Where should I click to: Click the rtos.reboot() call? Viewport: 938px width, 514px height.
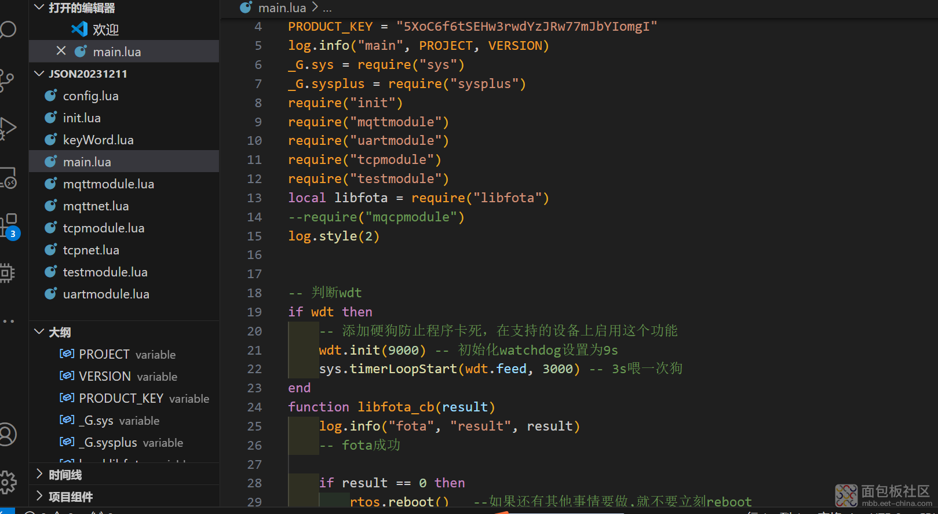point(399,502)
